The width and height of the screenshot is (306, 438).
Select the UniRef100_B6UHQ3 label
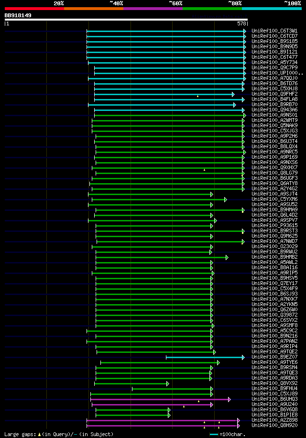(x=274, y=399)
